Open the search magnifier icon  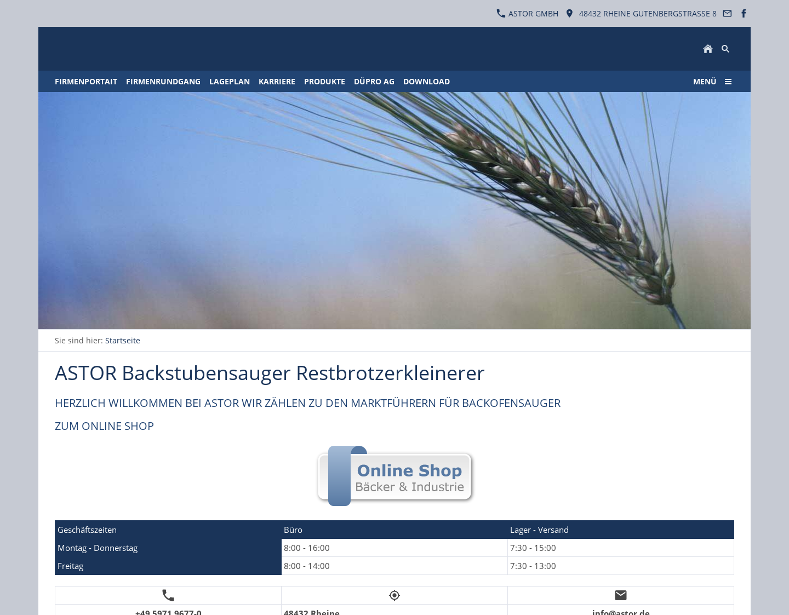coord(725,49)
